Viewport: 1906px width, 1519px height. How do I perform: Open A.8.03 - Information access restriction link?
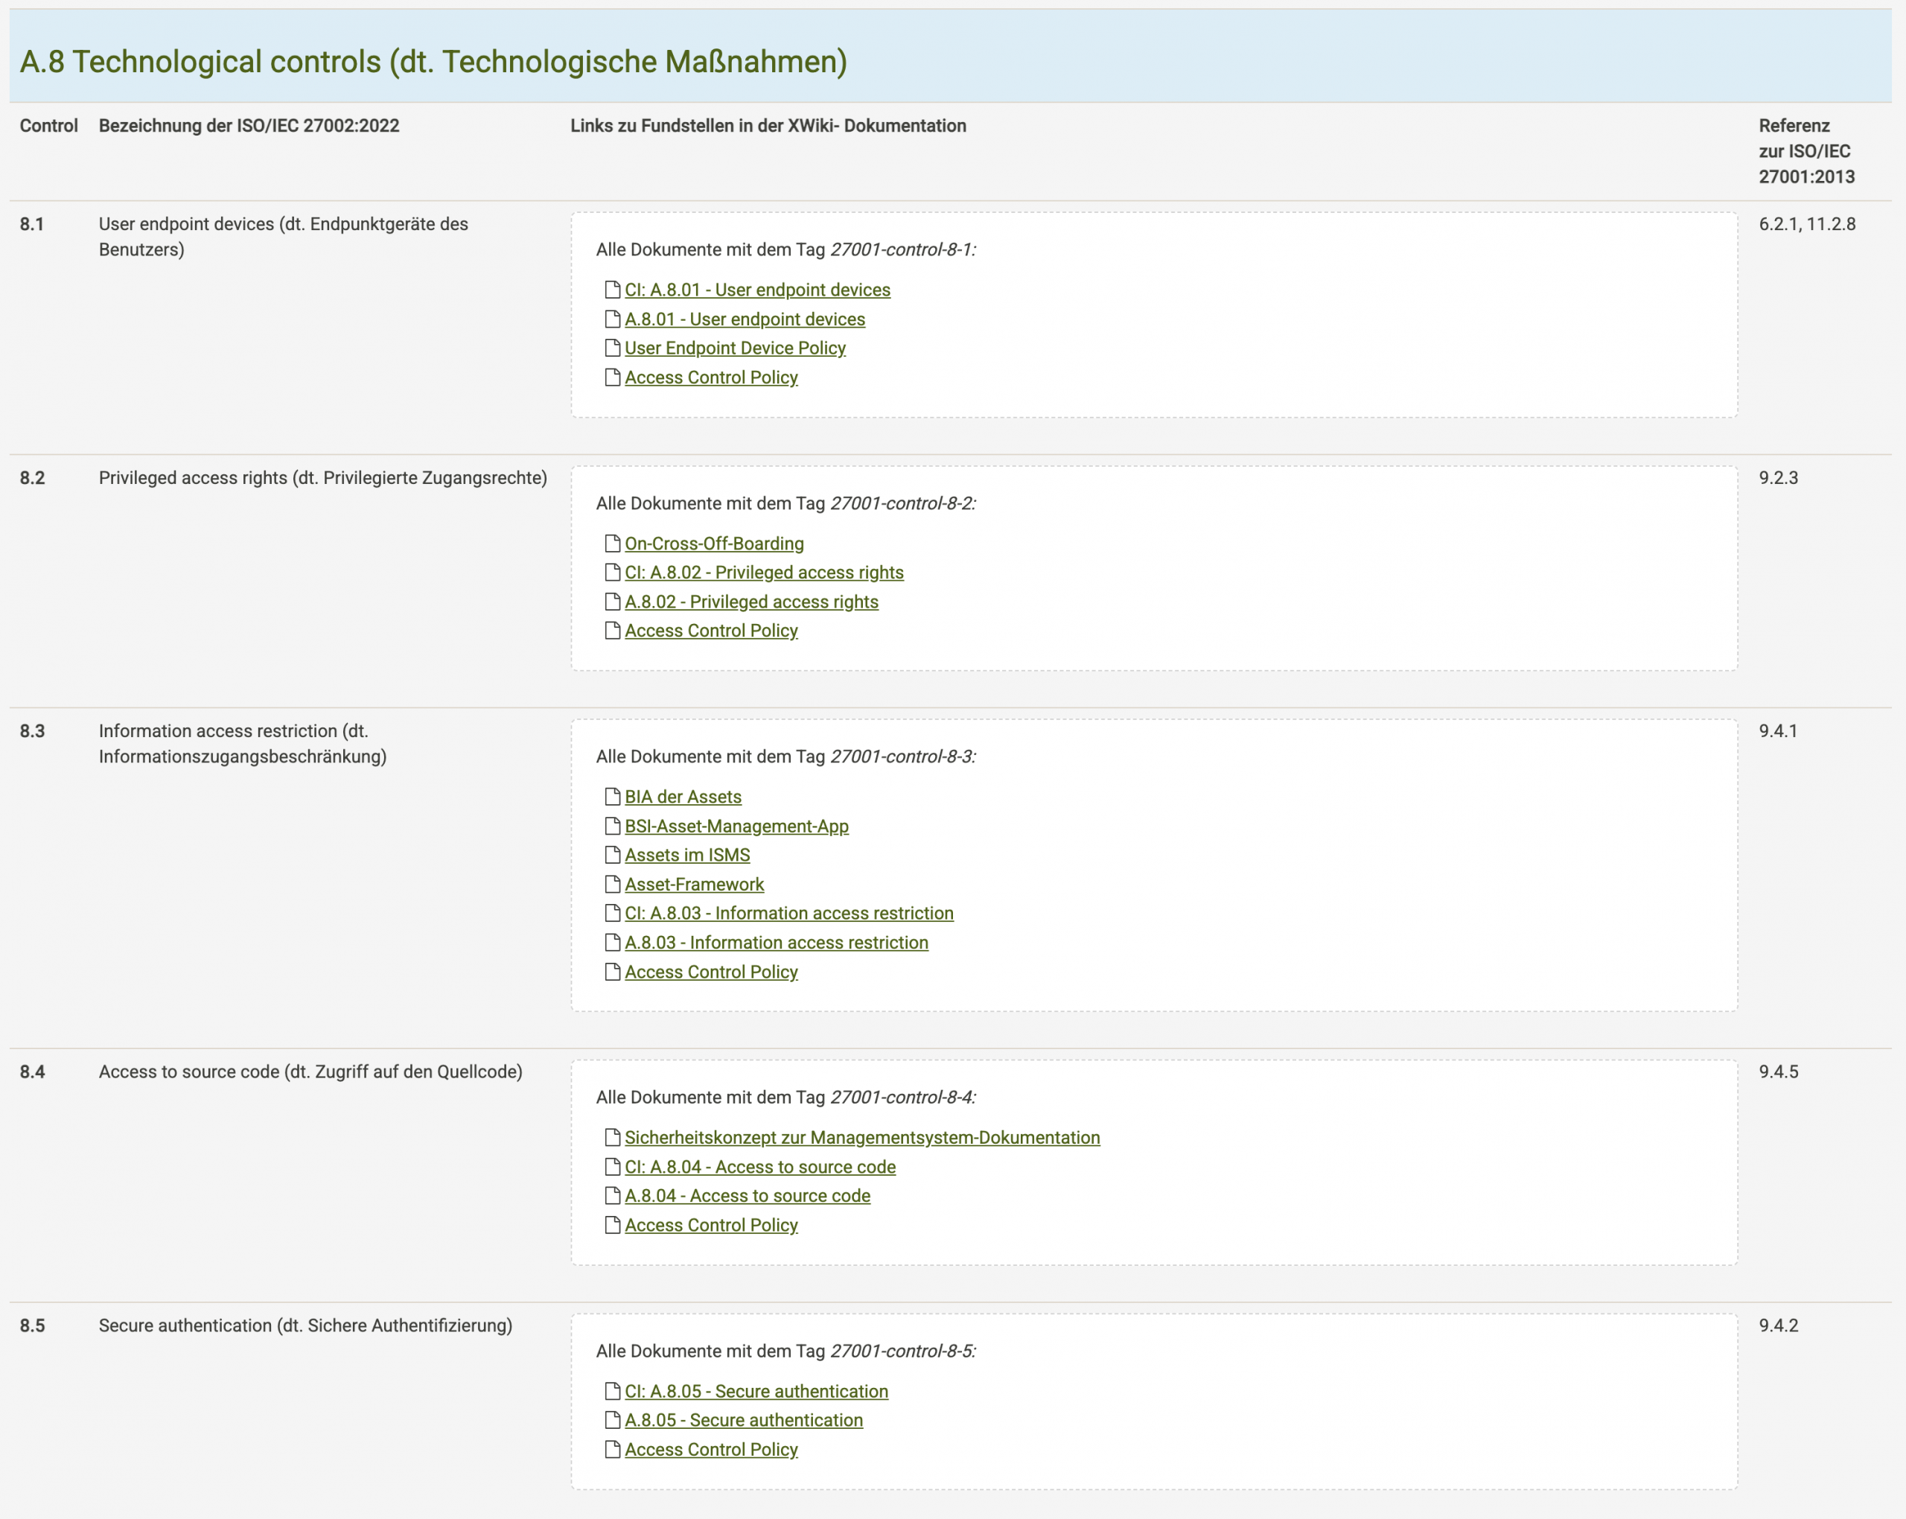click(777, 942)
